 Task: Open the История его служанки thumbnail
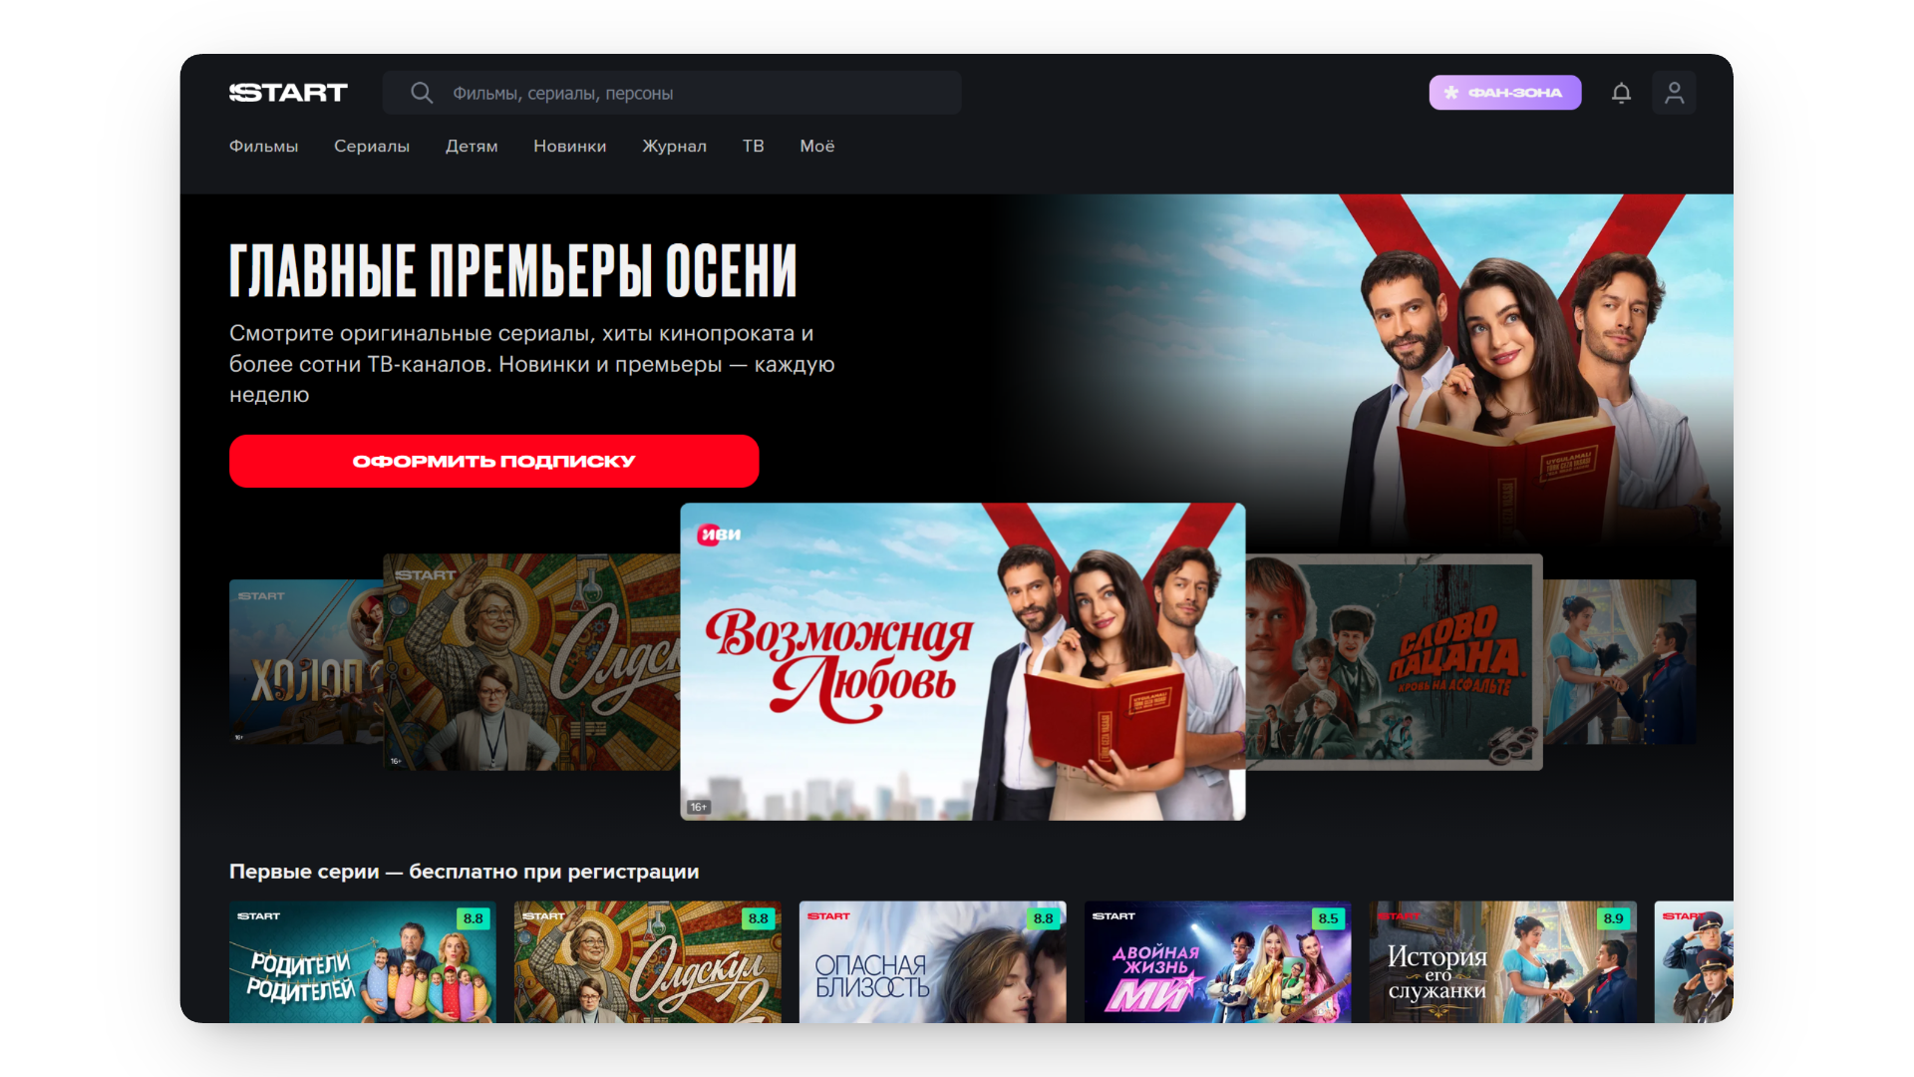[1502, 961]
